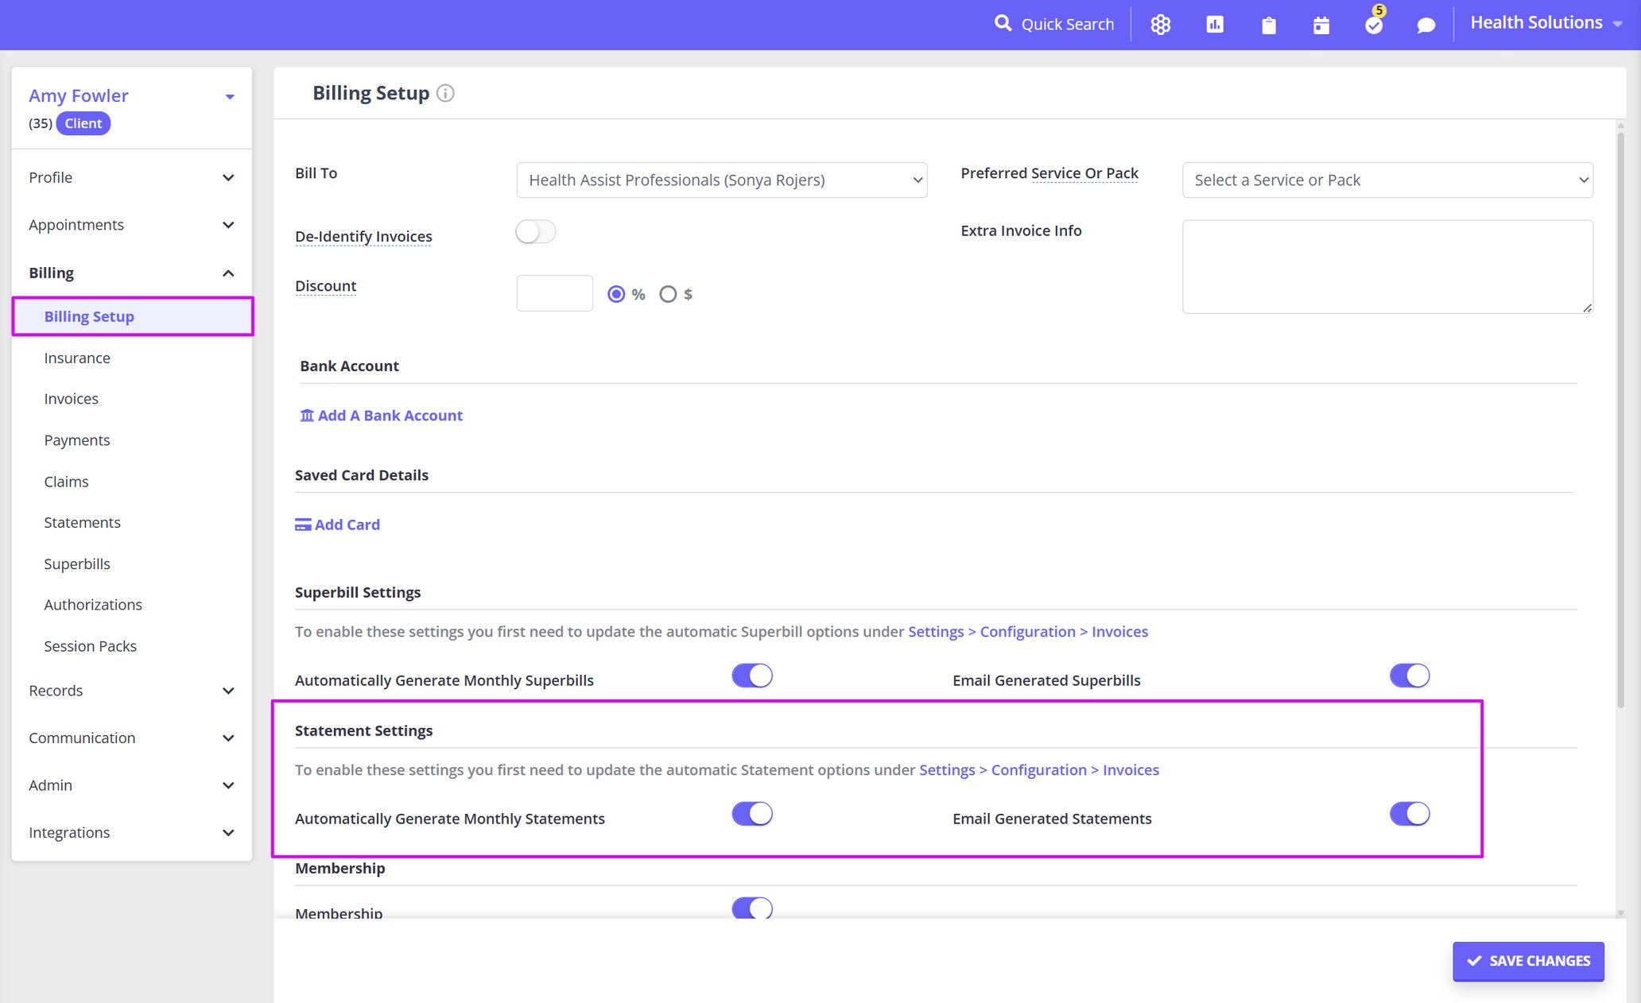Open the Preferred Service Or Pack selector
The image size is (1641, 1003).
pos(1387,180)
